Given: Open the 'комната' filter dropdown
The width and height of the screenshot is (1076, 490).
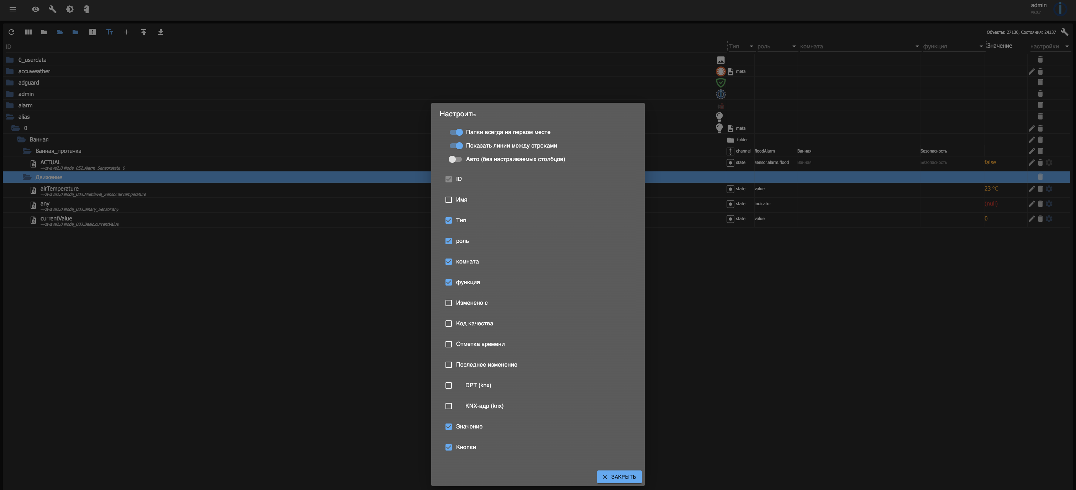Looking at the screenshot, I should click(917, 46).
